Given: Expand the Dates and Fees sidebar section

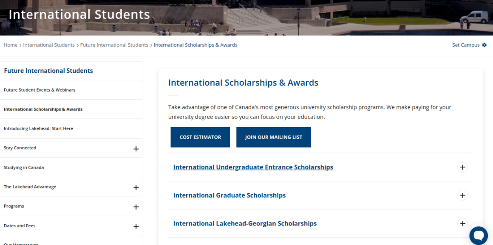Looking at the screenshot, I should click(136, 226).
